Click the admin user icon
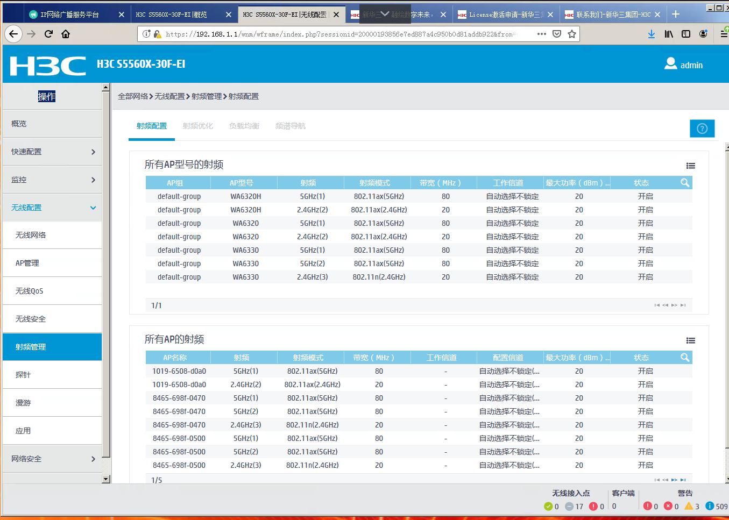Screen dimensions: 729x520 pos(670,64)
